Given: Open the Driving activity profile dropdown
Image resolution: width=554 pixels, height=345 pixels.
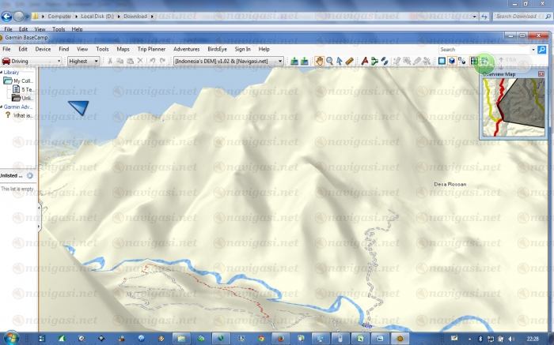Looking at the screenshot, I should (x=31, y=61).
